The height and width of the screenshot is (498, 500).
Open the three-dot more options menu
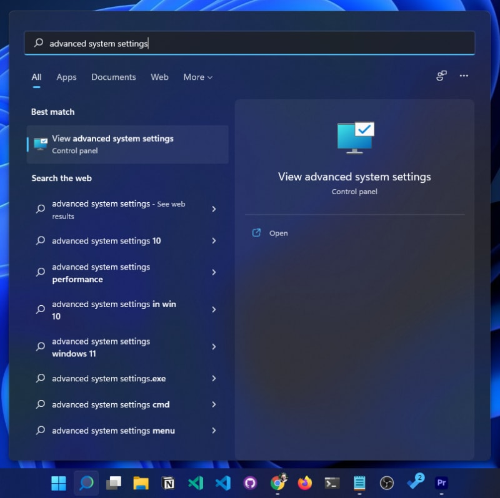pos(464,76)
